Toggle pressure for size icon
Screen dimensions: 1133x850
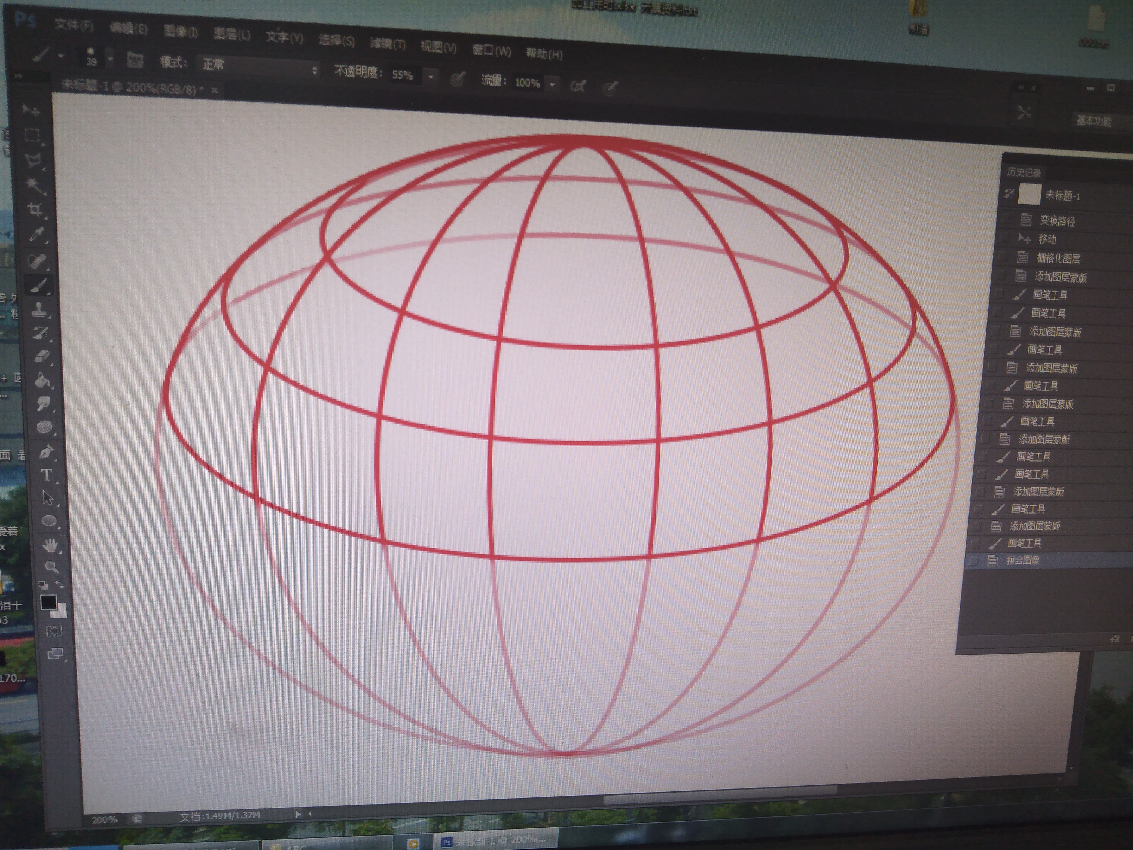tap(610, 88)
